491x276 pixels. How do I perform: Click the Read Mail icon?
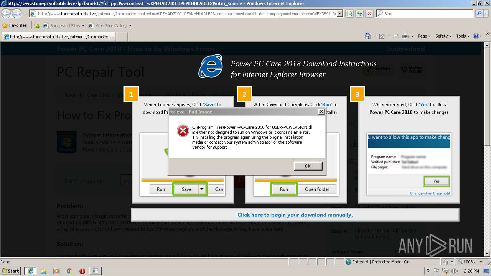(397, 36)
